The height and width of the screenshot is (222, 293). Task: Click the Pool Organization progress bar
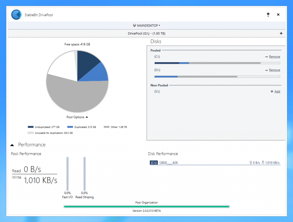[x=146, y=207]
